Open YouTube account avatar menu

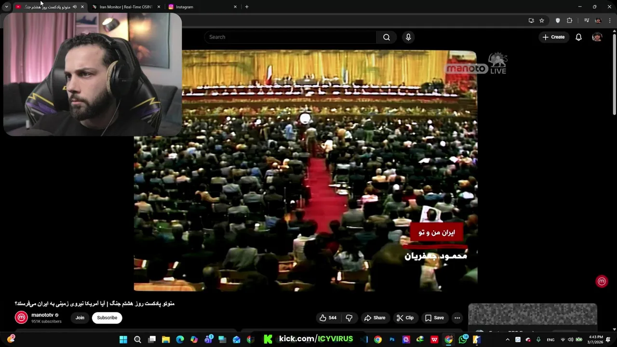click(x=597, y=37)
